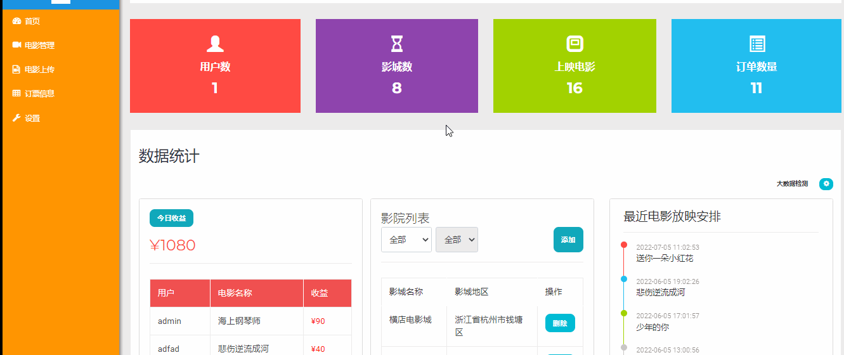This screenshot has width=844, height=355.
Task: Click 删除 for 横店电影城
Action: click(560, 323)
